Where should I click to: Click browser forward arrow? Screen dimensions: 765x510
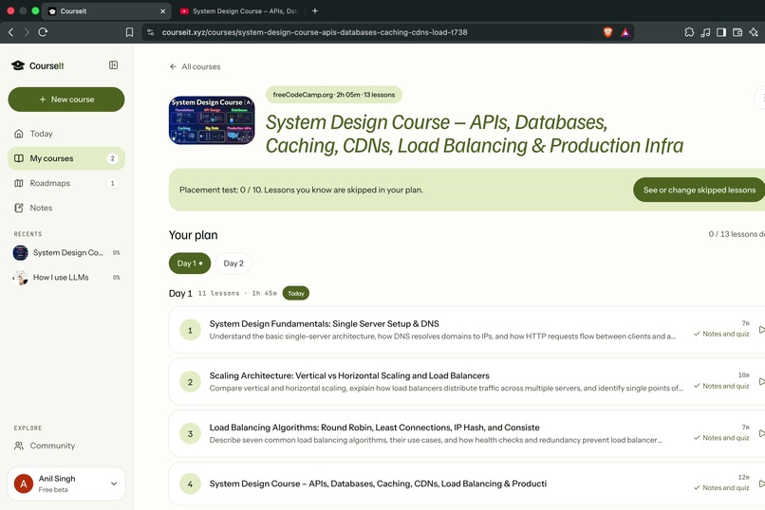coord(27,32)
